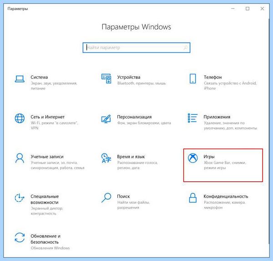
Task: Close the Параметры window
Action: coord(262,9)
